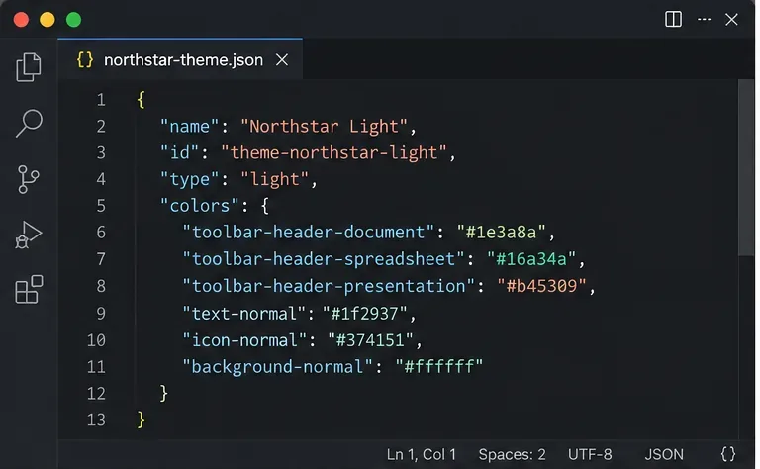This screenshot has width=760, height=469.
Task: Click the "light" value
Action: (x=274, y=180)
